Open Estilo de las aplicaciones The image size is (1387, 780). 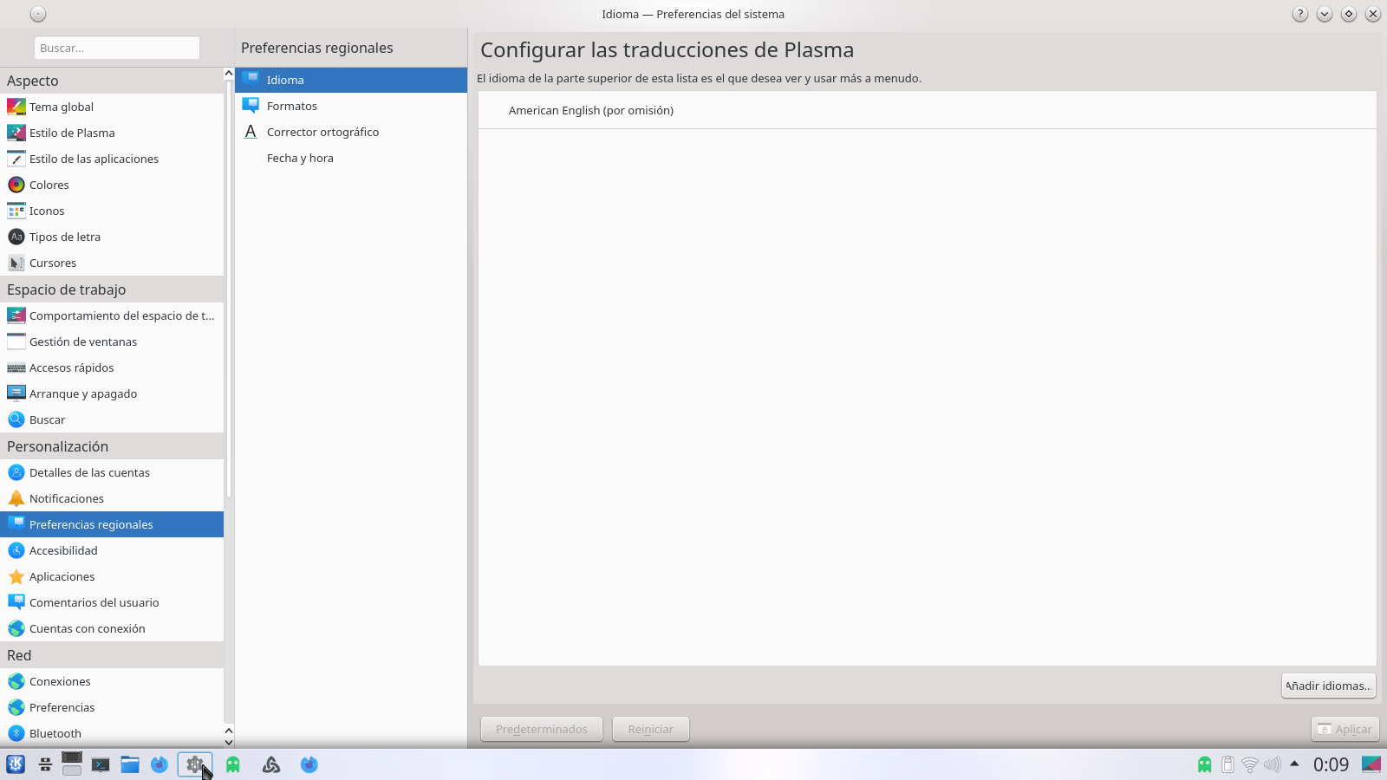(x=112, y=159)
